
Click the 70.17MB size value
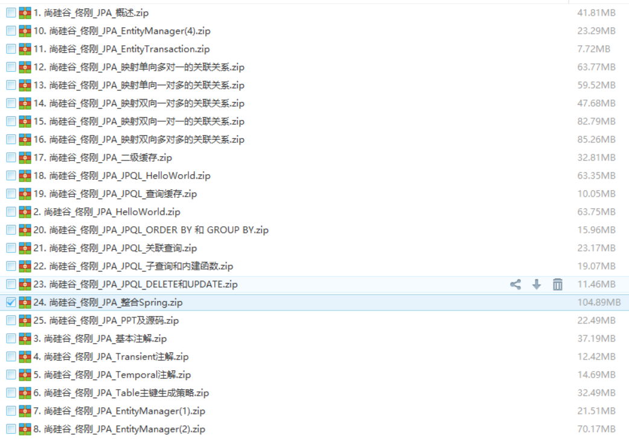(x=596, y=429)
